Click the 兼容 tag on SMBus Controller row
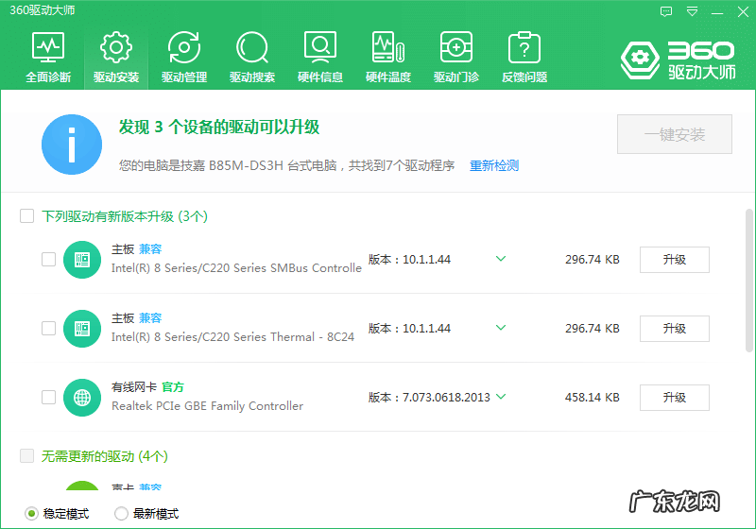 pyautogui.click(x=150, y=249)
